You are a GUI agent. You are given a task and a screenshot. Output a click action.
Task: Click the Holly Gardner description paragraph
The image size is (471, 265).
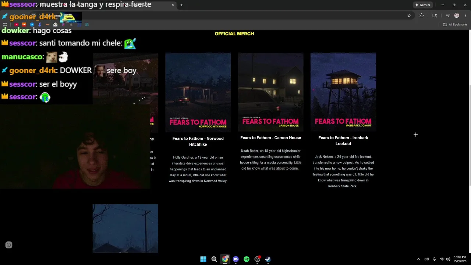(x=198, y=169)
